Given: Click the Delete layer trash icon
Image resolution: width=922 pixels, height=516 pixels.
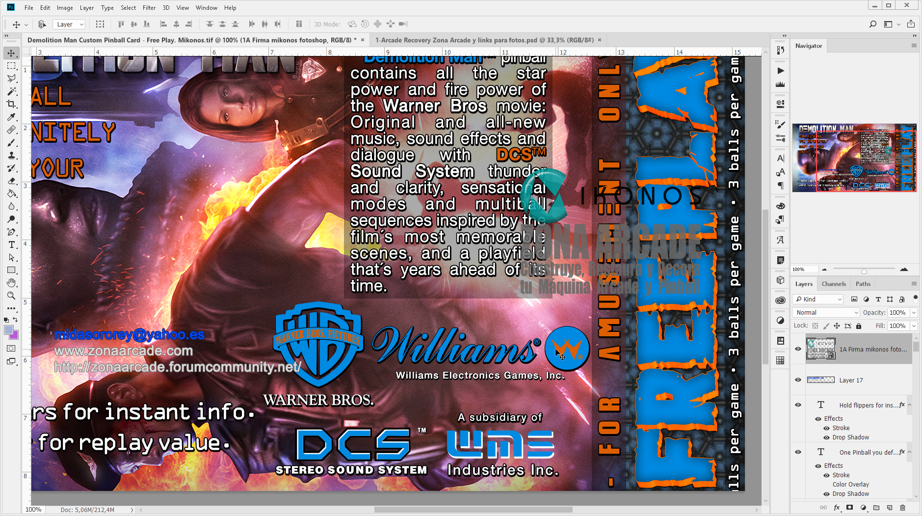Looking at the screenshot, I should [x=903, y=507].
